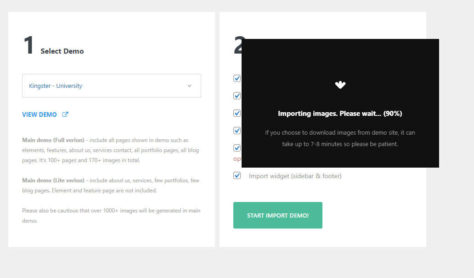
Task: Click the 'Import widget (sidebar & footer)' label
Action: click(x=295, y=176)
